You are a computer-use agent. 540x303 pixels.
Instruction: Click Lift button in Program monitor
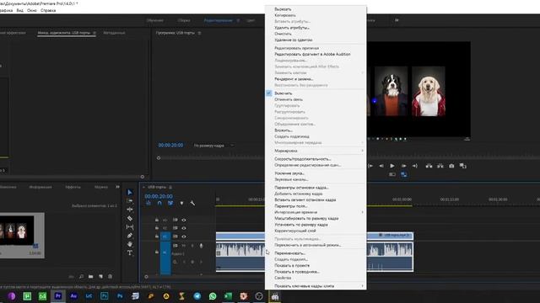coord(429,166)
